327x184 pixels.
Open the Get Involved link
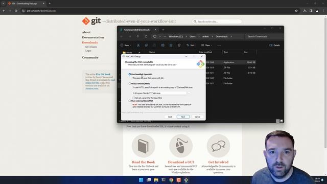218,162
